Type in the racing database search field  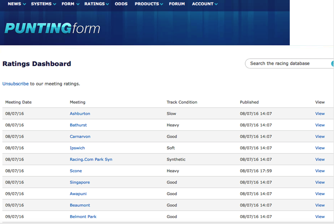coord(287,64)
